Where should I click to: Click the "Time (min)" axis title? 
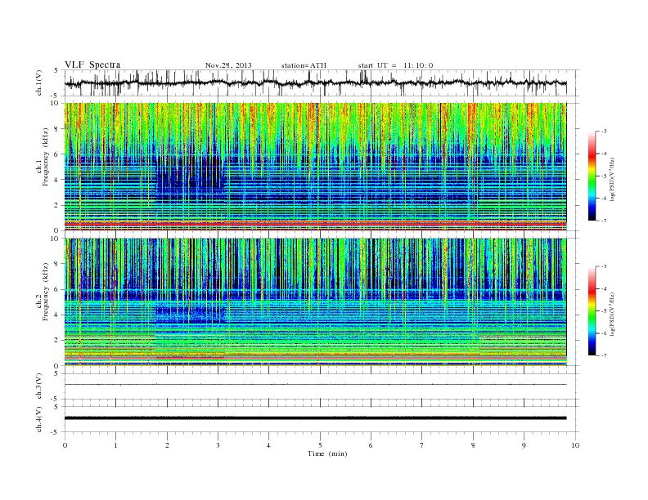[x=327, y=453]
